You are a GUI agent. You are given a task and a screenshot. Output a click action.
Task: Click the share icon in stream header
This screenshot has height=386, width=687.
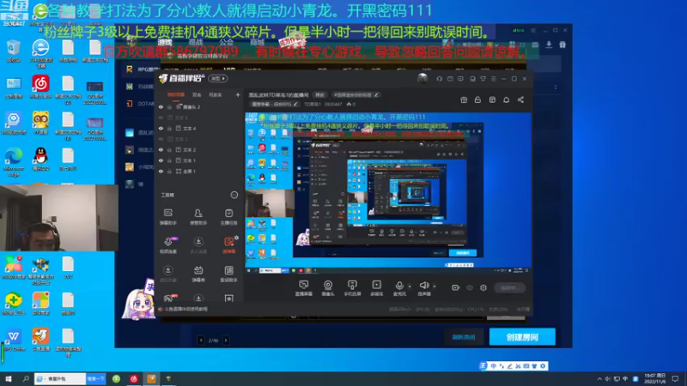[520, 100]
